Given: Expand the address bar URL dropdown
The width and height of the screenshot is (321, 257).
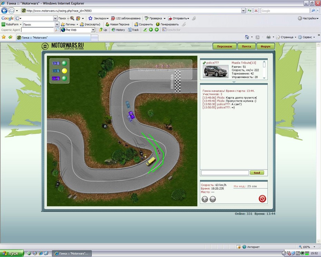Looking at the screenshot, I should [243, 11].
